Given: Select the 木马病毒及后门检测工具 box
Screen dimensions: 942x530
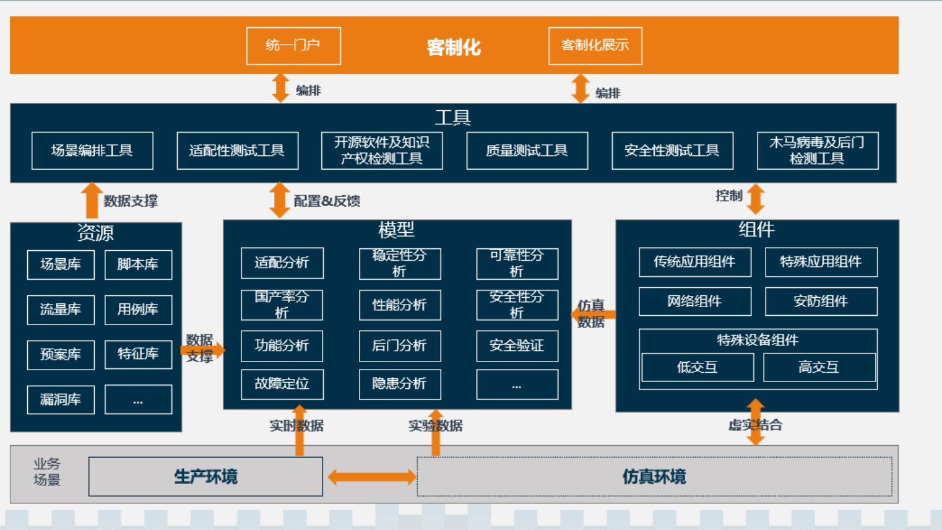Looking at the screenshot, I should click(x=817, y=150).
